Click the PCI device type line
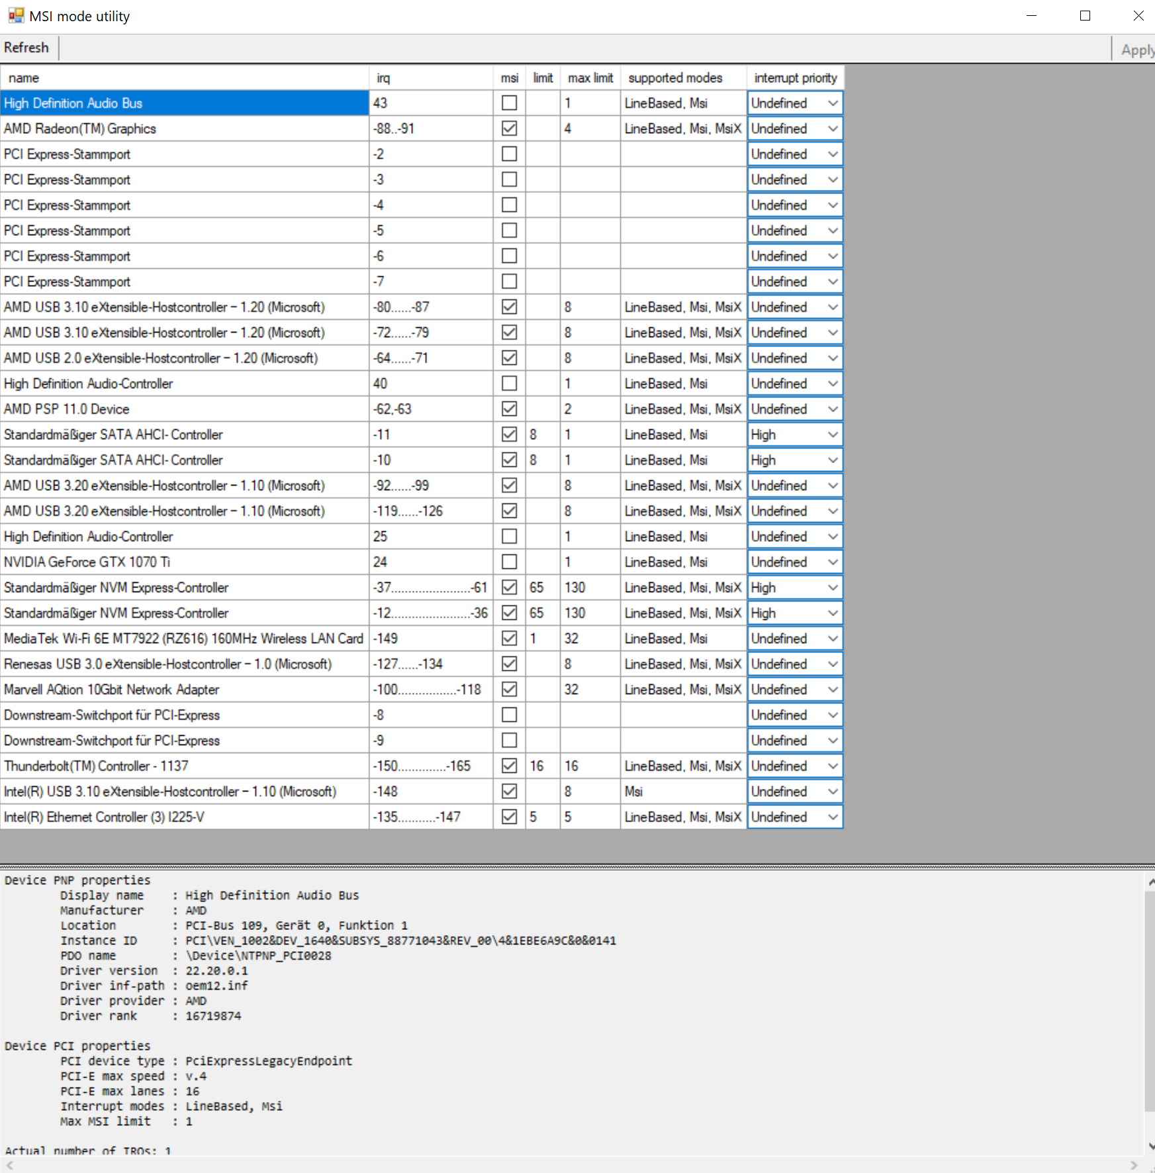1155x1173 pixels. point(207,1061)
